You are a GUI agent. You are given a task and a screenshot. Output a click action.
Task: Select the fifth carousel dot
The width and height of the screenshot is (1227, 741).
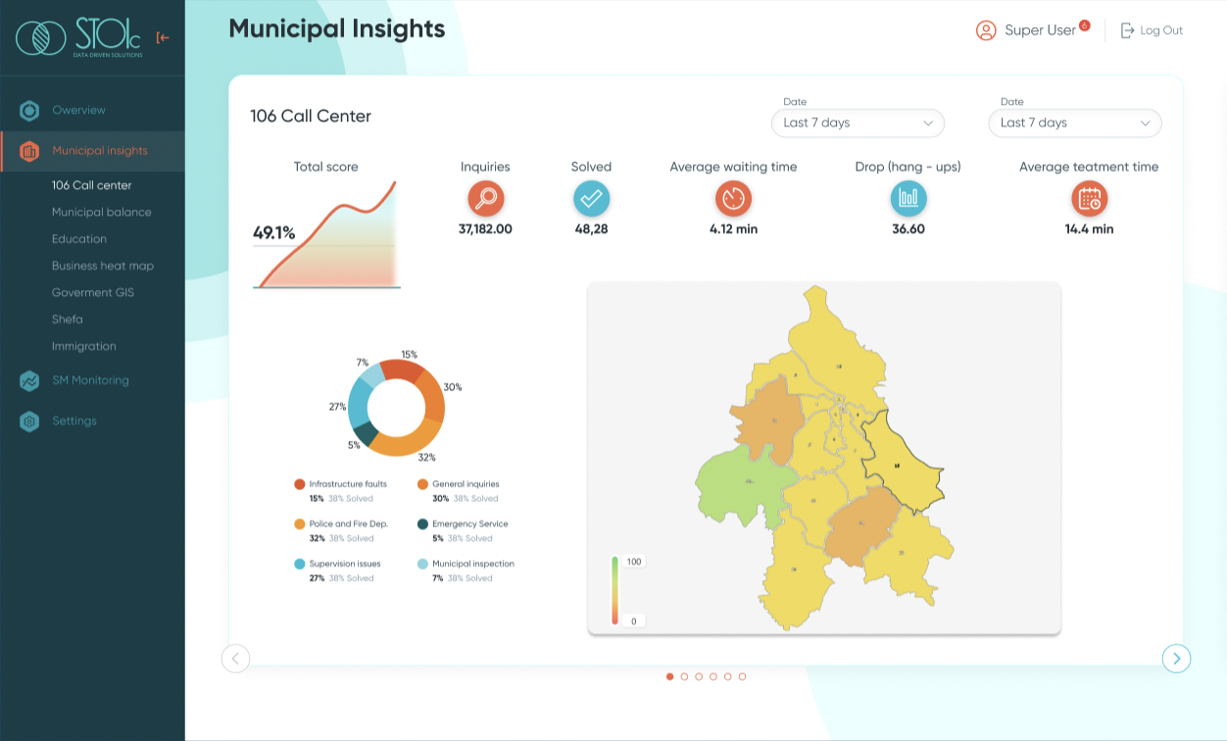coord(727,676)
